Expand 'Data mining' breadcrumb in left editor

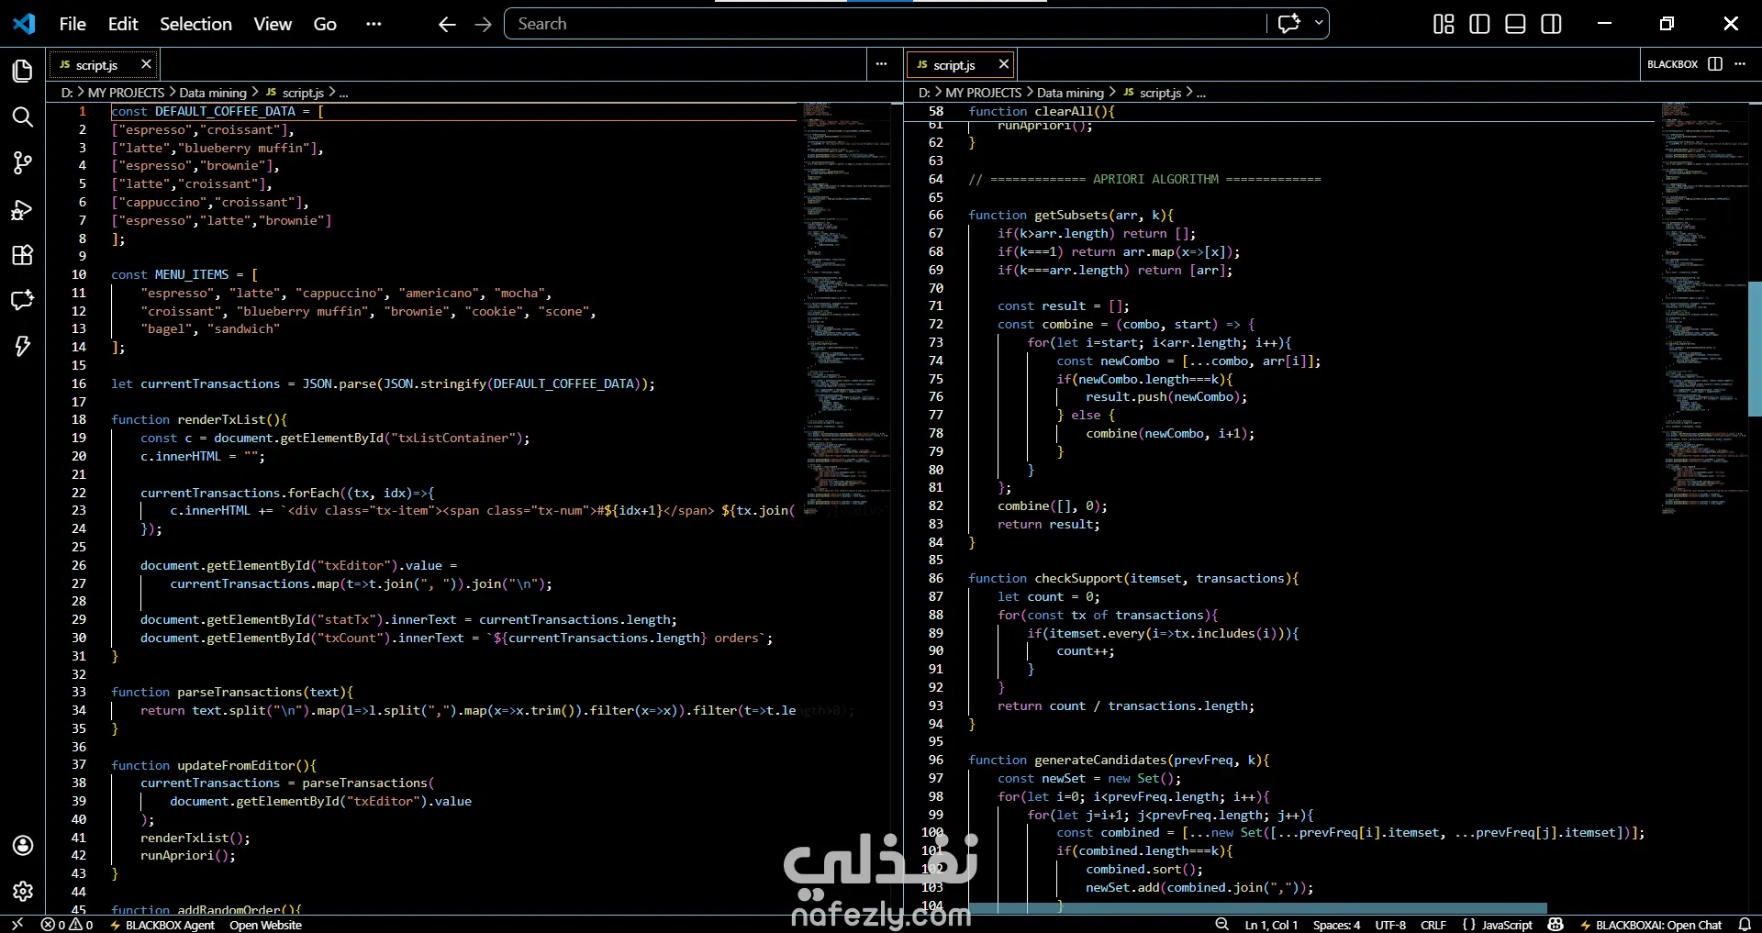(x=213, y=93)
